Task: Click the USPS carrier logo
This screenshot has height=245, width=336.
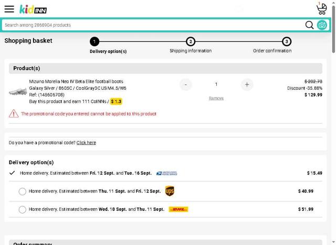Action: 167,173
